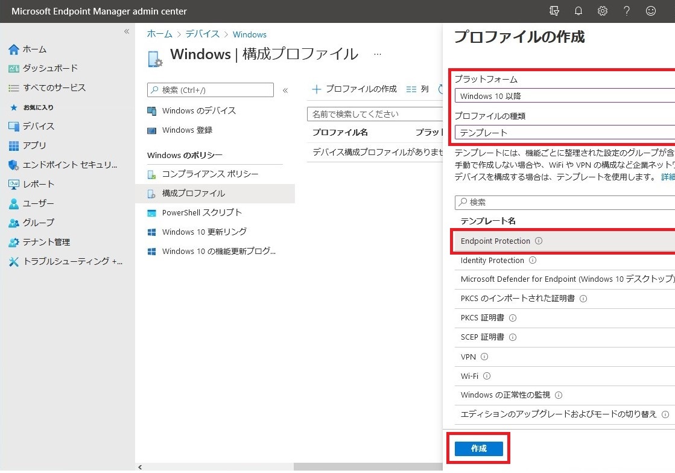This screenshot has width=675, height=473.
Task: Click the コンプライアンス ポリシー icon
Action: 151,174
